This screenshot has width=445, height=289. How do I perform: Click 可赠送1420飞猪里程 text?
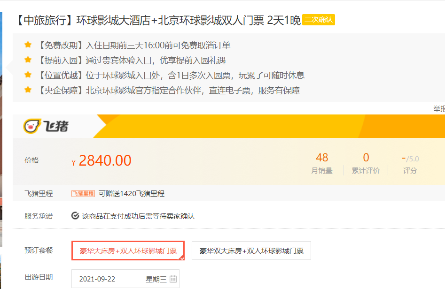click(132, 193)
